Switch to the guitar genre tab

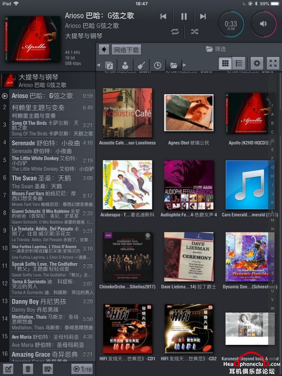pyautogui.click(x=141, y=65)
